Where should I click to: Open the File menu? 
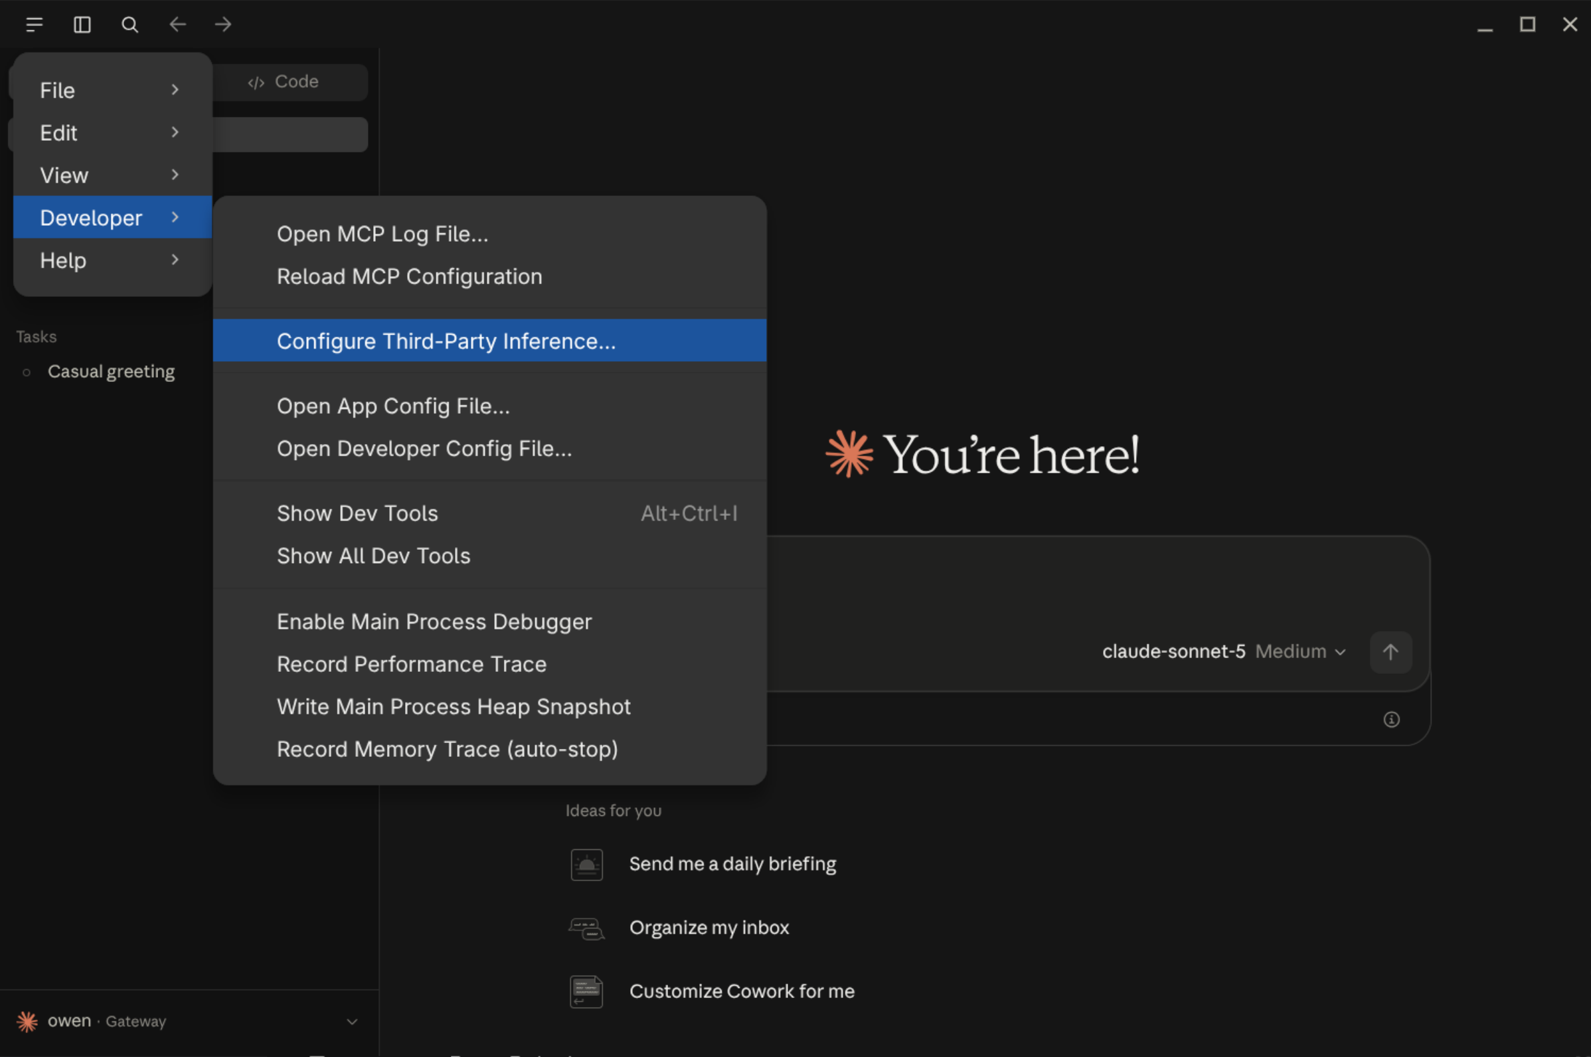click(x=113, y=90)
